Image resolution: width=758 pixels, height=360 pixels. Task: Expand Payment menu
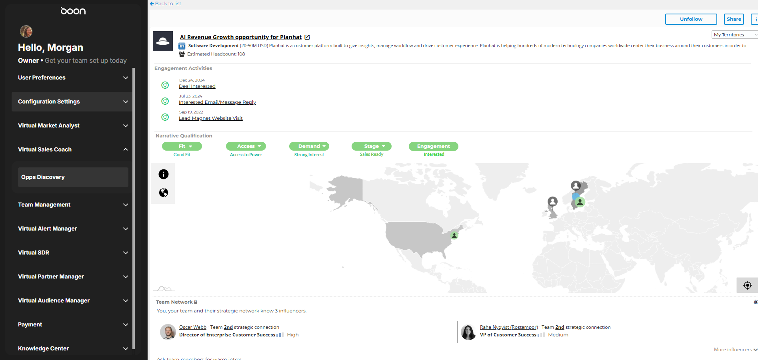[x=72, y=324]
